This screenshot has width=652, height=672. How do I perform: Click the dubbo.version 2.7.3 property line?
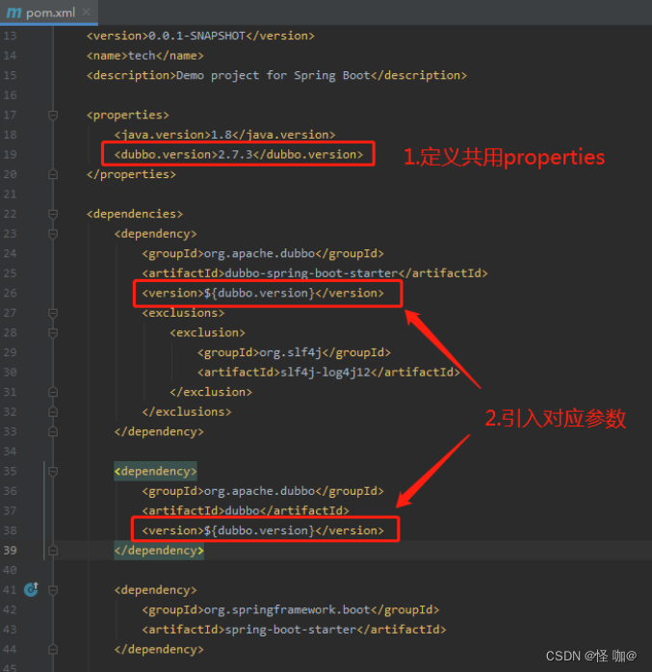[x=238, y=154]
